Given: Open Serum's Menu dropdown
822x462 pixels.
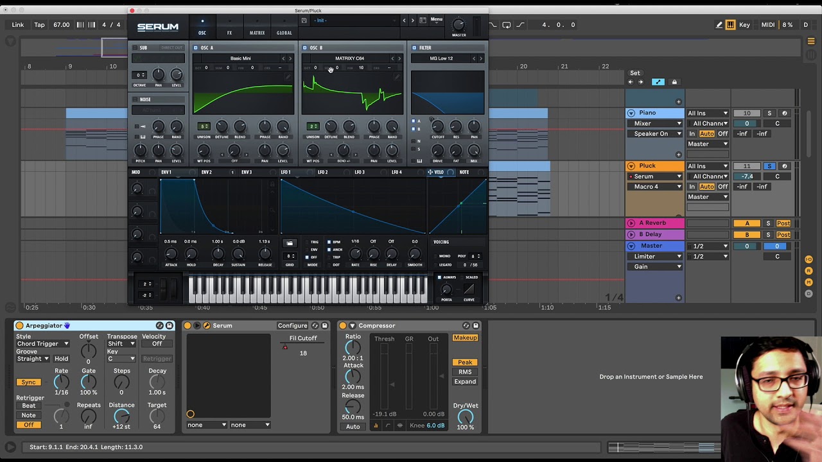Looking at the screenshot, I should pyautogui.click(x=437, y=19).
